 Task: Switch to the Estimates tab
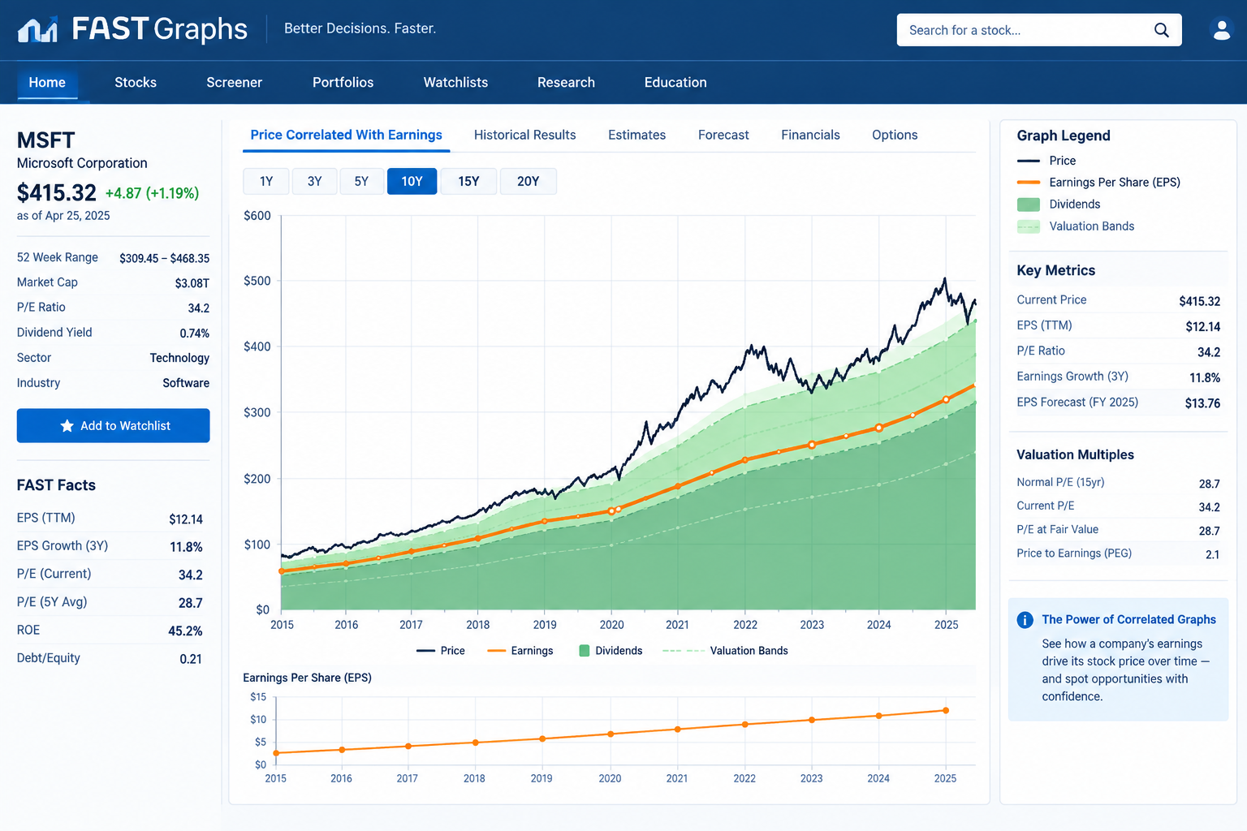637,135
